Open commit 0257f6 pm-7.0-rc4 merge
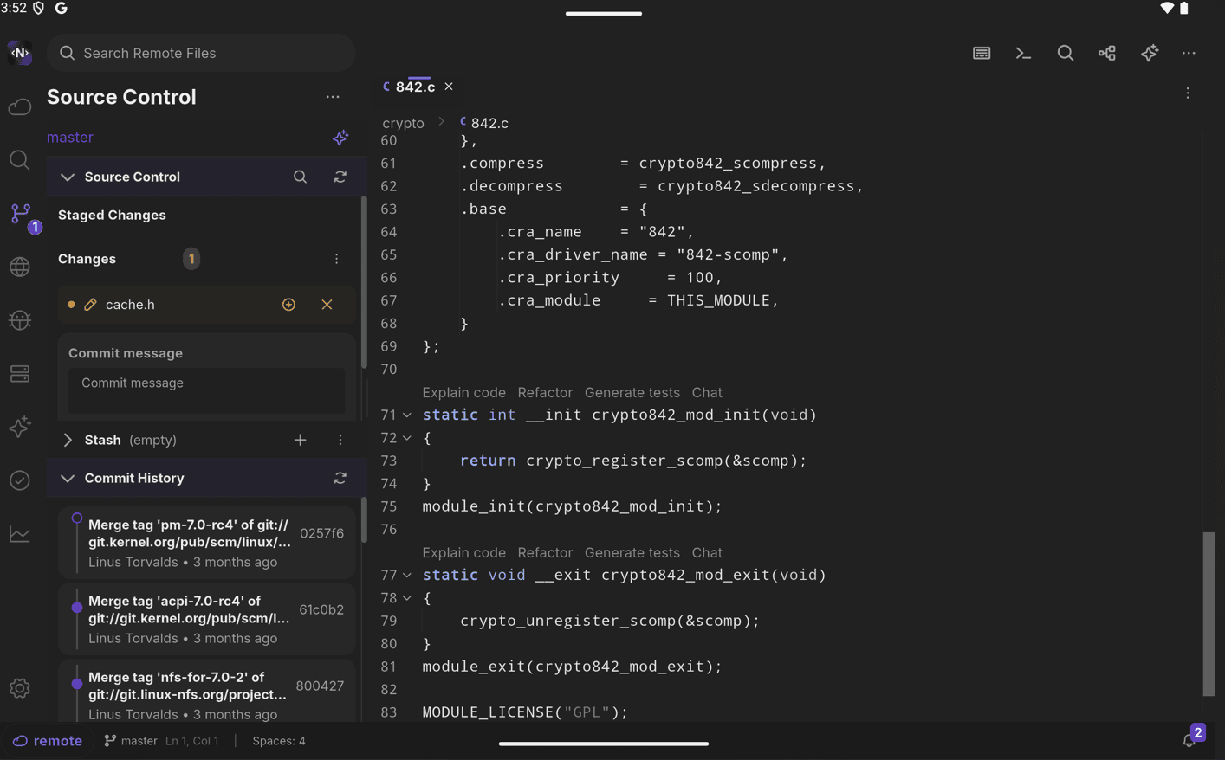The height and width of the screenshot is (760, 1225). point(206,543)
